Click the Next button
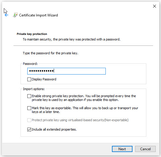161x157 pixels. coord(122,149)
